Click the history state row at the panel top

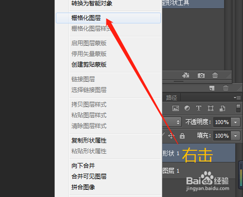(193, 4)
